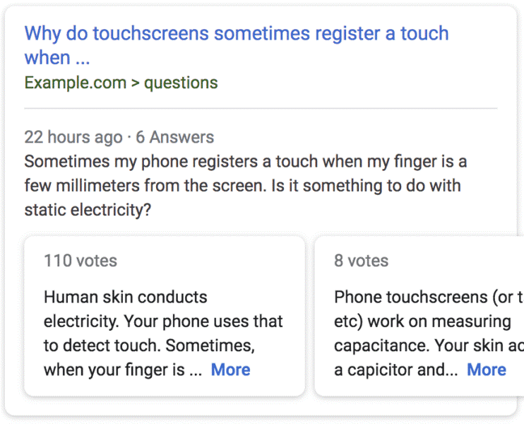Click the "a capicitor and..." answer line
Viewport: 524px width, 424px height.
[x=395, y=370]
